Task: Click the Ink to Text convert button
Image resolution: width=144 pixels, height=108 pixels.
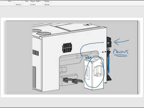Action: tap(27, 1)
